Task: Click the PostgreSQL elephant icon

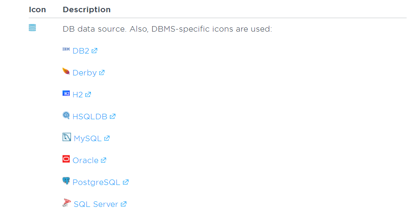Action: pos(66,181)
